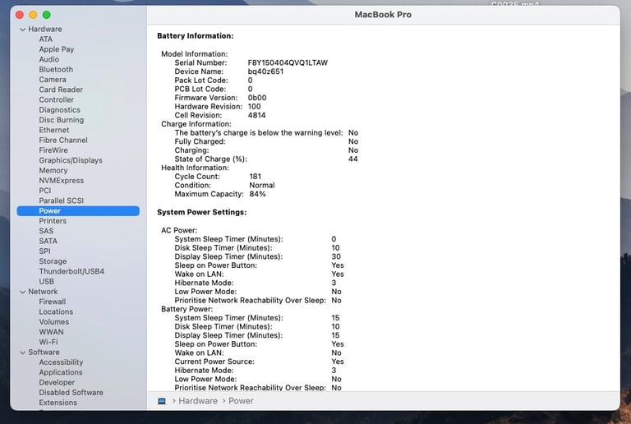Select SATA in the sidebar
The image size is (631, 424).
(x=48, y=241)
